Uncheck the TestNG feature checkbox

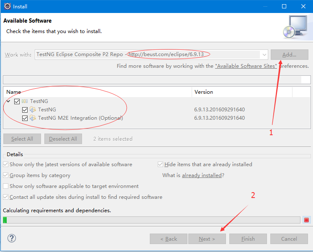pos(25,110)
